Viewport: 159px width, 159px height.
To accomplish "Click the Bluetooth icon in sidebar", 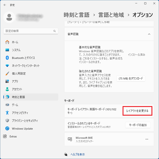I will (x=7, y=58).
